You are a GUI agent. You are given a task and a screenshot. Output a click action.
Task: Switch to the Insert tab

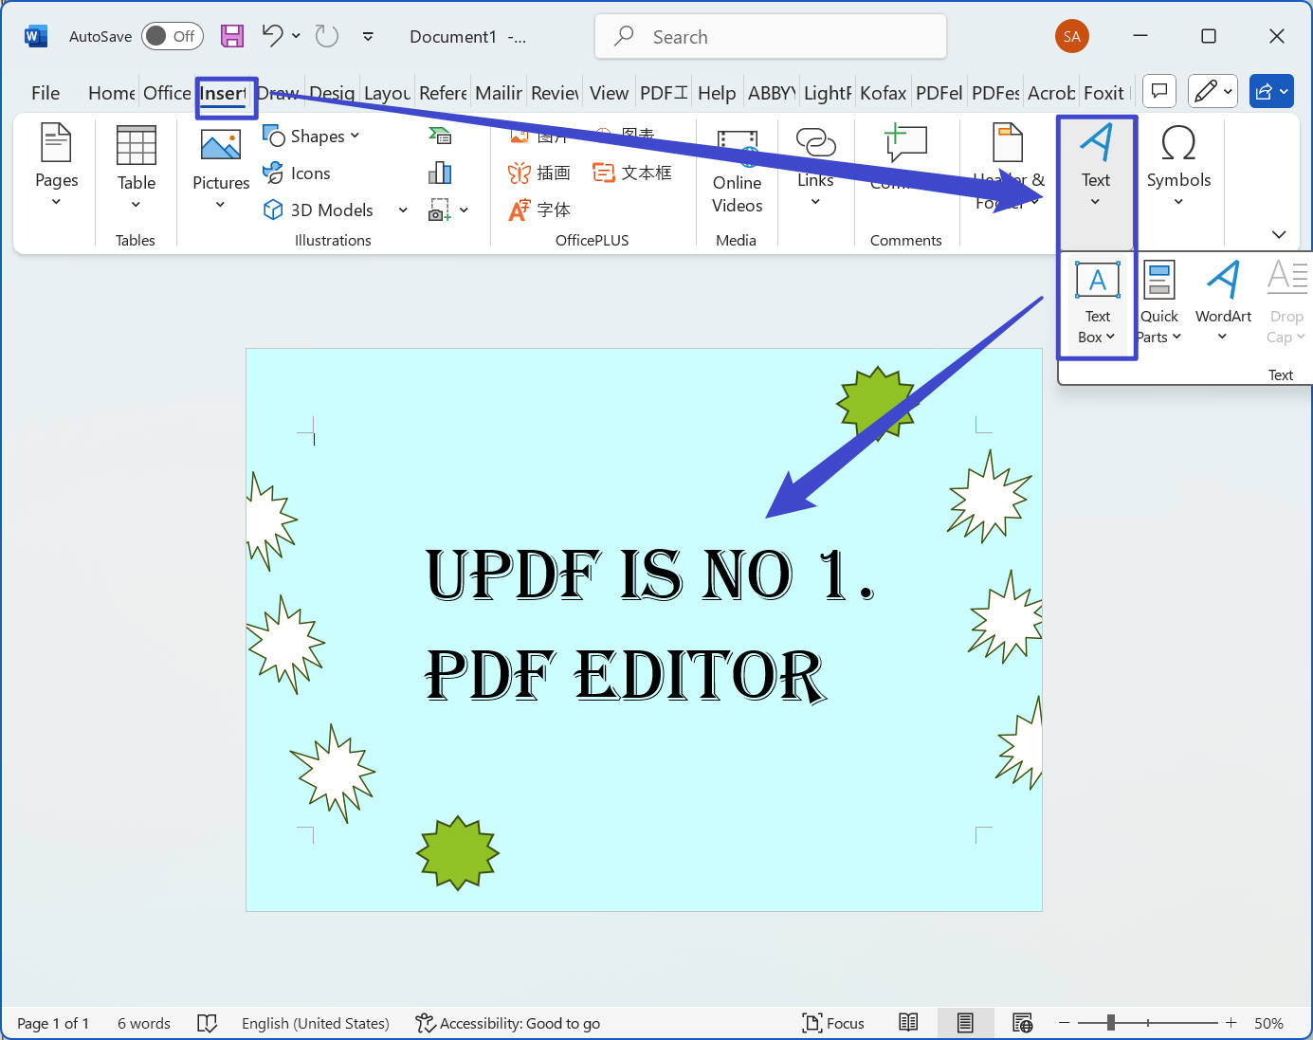tap(224, 93)
